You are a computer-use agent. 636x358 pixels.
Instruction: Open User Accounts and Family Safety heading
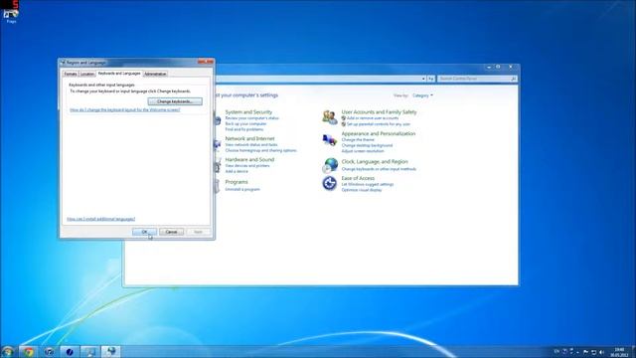pyautogui.click(x=379, y=112)
